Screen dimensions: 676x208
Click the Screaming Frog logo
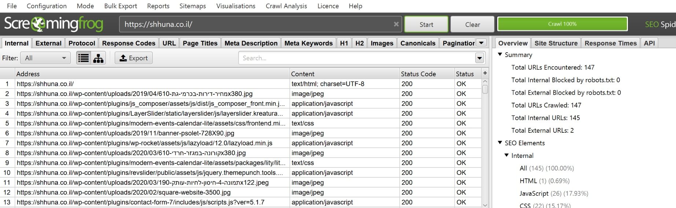pyautogui.click(x=53, y=24)
